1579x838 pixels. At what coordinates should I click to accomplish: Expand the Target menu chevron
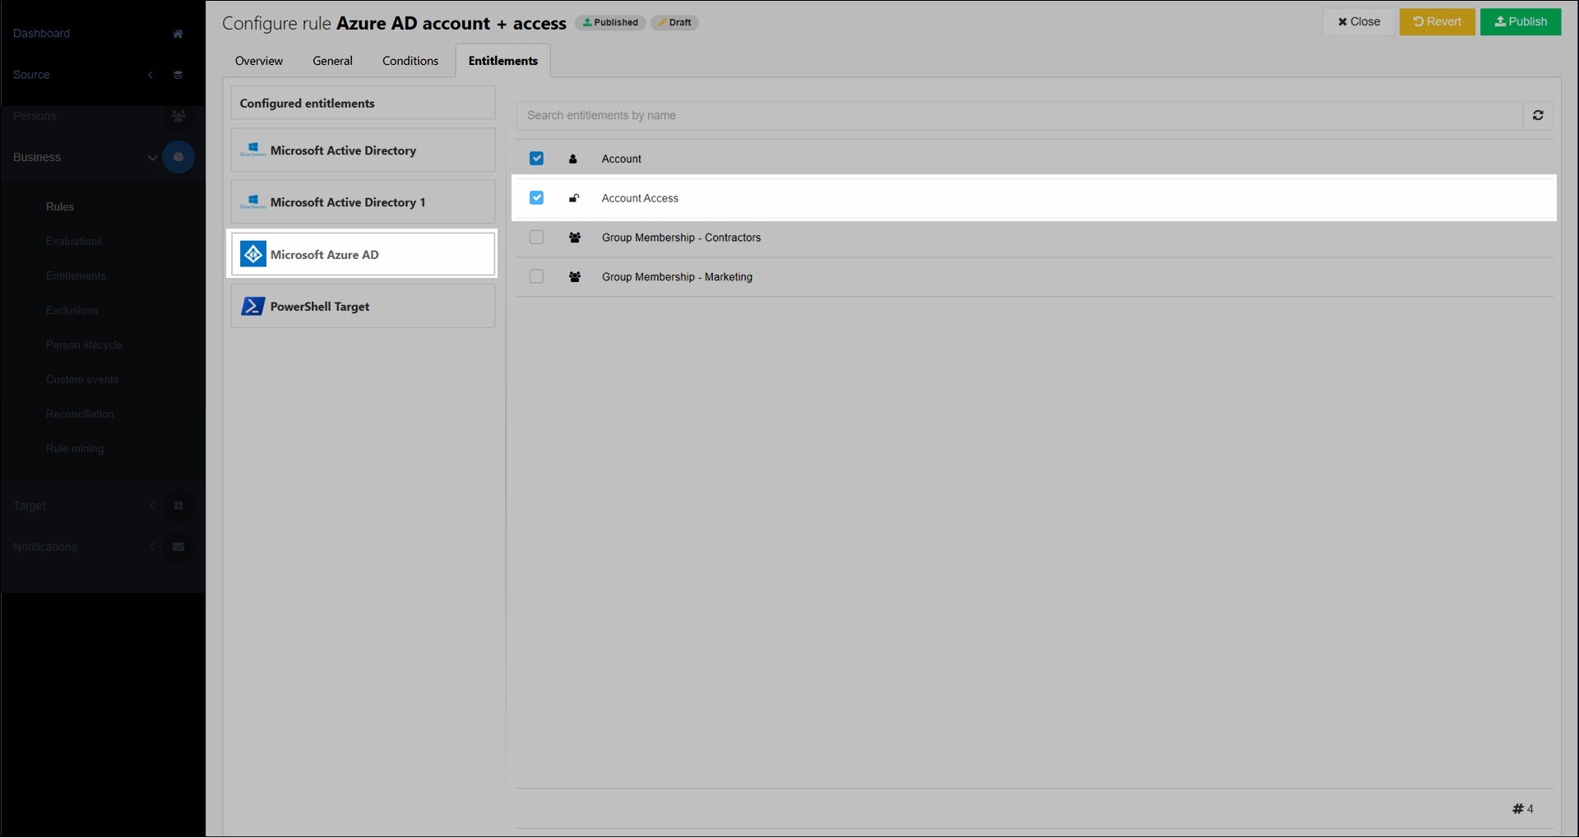[x=152, y=506]
